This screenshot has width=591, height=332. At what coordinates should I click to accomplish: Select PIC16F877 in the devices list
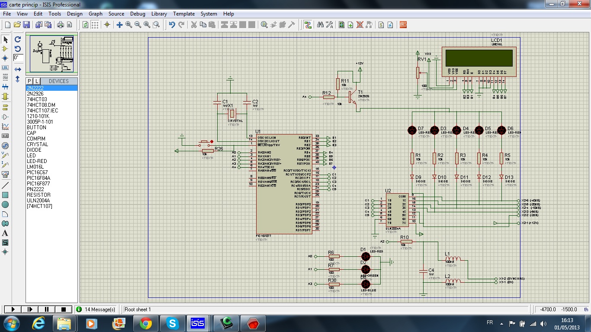pyautogui.click(x=39, y=184)
